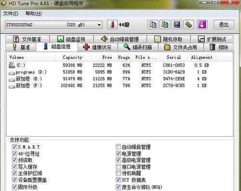Toggle the 原生命令排队 (NCQ) checkbox
Viewport: 241px width, 191px height.
tap(118, 187)
